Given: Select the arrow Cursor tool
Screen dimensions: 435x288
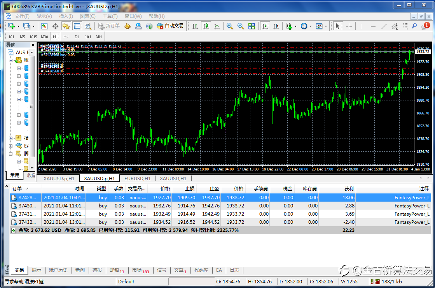Looking at the screenshot, I should click(x=337, y=26).
